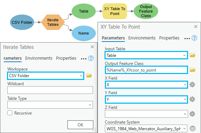Enable the Recursive checkbox
The width and height of the screenshot is (201, 133).
pos(10,113)
